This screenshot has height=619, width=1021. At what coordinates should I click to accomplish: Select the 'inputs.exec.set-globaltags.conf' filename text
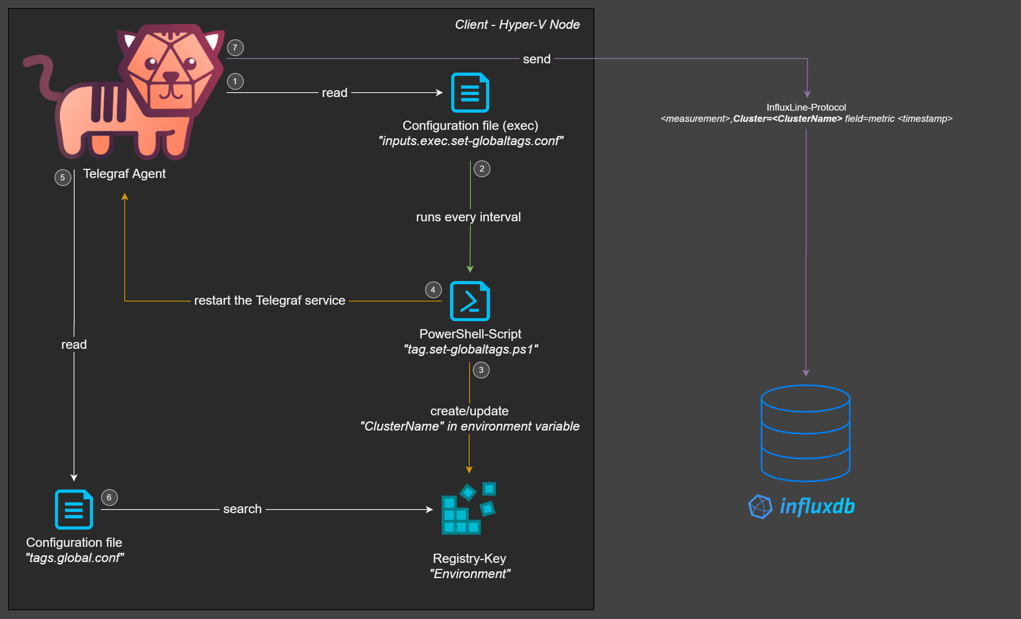pos(470,141)
